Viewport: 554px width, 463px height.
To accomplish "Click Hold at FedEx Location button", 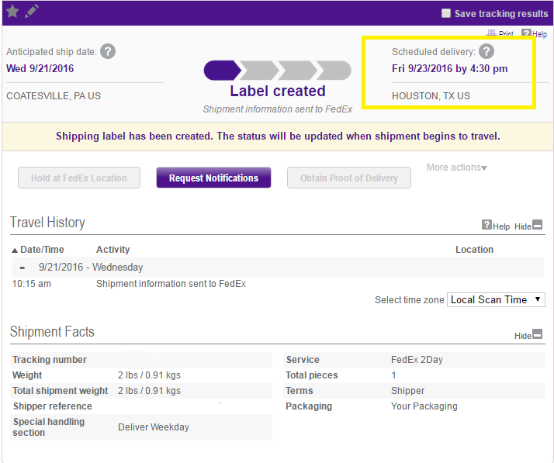I will click(x=79, y=178).
